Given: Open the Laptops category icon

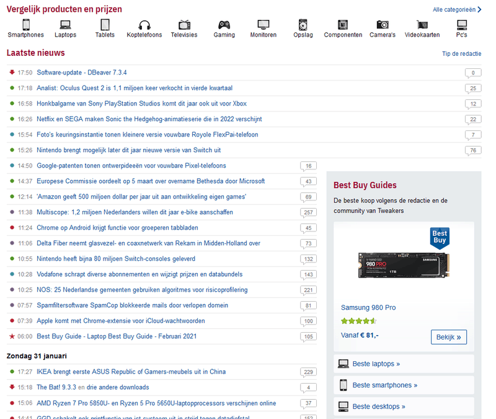Looking at the screenshot, I should [x=66, y=25].
